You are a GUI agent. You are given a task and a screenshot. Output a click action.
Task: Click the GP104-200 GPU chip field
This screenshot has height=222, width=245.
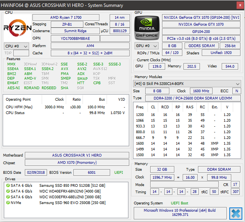[201, 31]
